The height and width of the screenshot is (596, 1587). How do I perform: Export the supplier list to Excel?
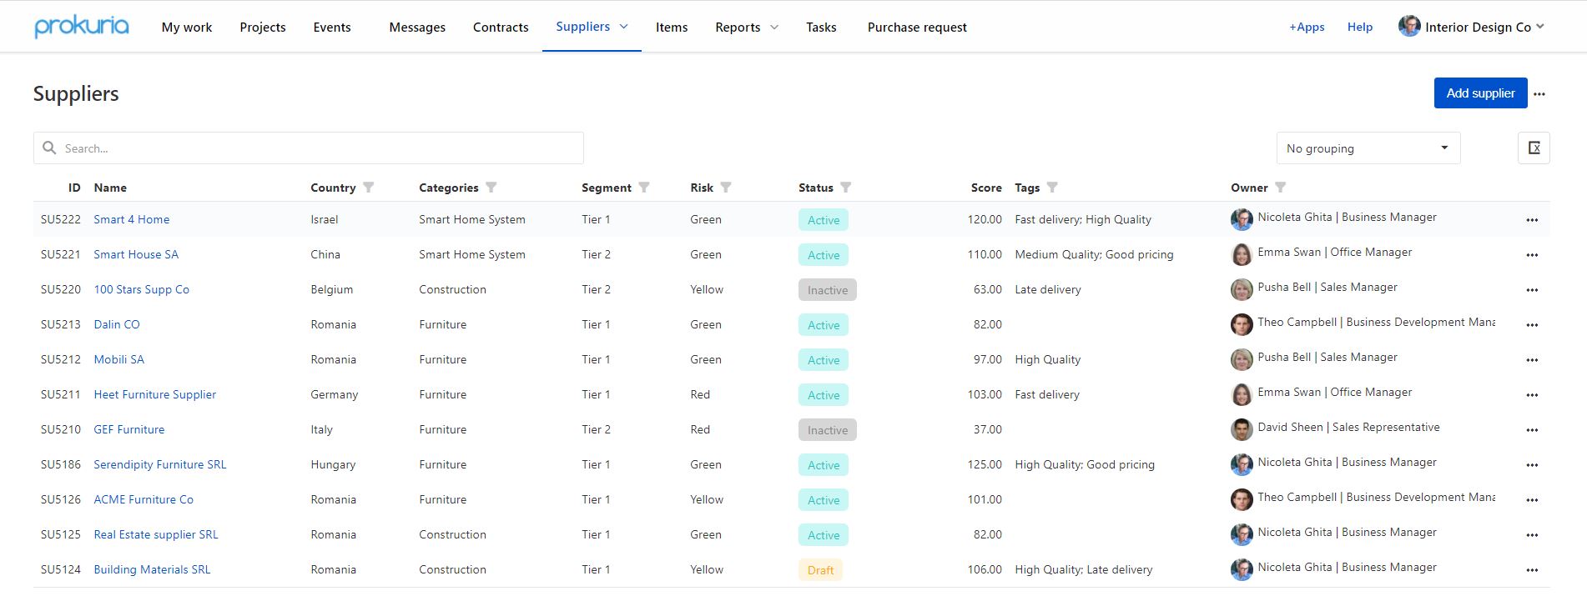[1534, 148]
